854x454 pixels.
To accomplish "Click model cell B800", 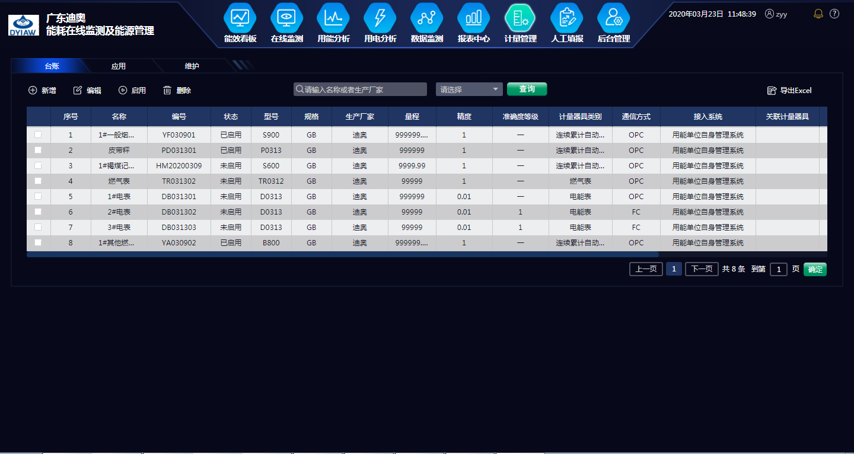I will (271, 243).
